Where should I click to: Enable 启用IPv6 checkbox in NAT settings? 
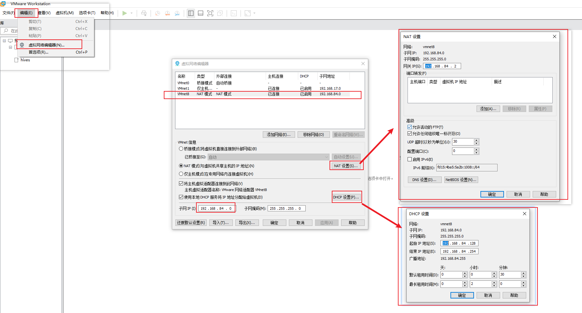tap(409, 159)
